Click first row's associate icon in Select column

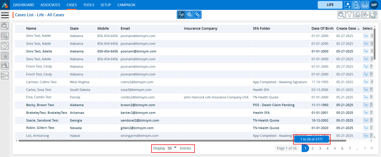click(x=365, y=36)
